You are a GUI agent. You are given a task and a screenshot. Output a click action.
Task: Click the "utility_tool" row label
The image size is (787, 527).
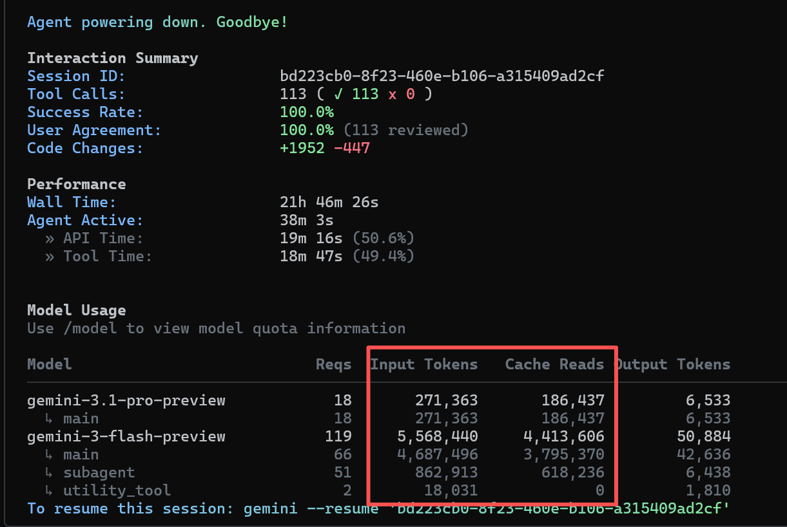[117, 490]
